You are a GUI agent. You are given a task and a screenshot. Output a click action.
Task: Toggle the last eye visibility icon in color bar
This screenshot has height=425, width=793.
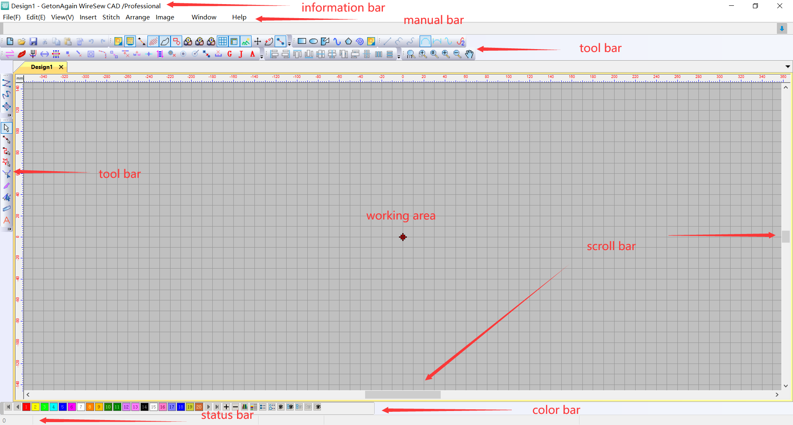[x=318, y=407]
